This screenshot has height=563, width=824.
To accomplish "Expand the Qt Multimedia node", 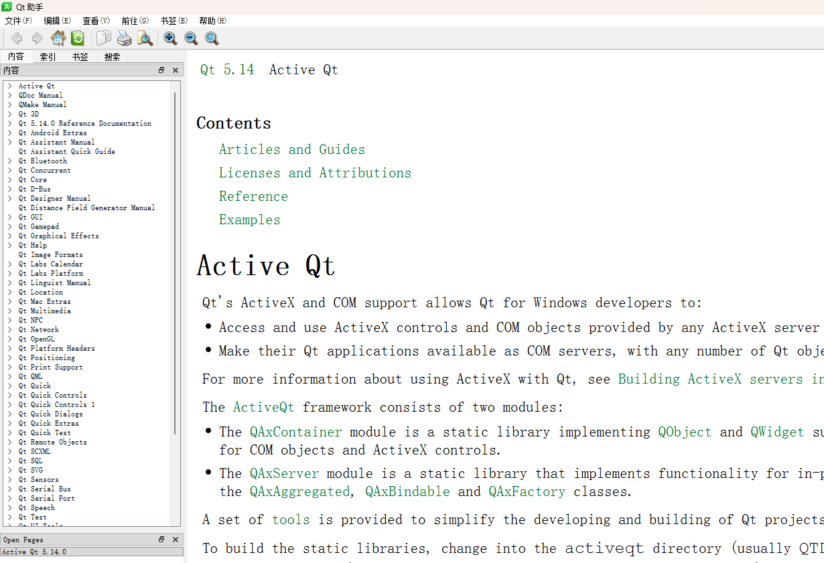I will pyautogui.click(x=10, y=311).
